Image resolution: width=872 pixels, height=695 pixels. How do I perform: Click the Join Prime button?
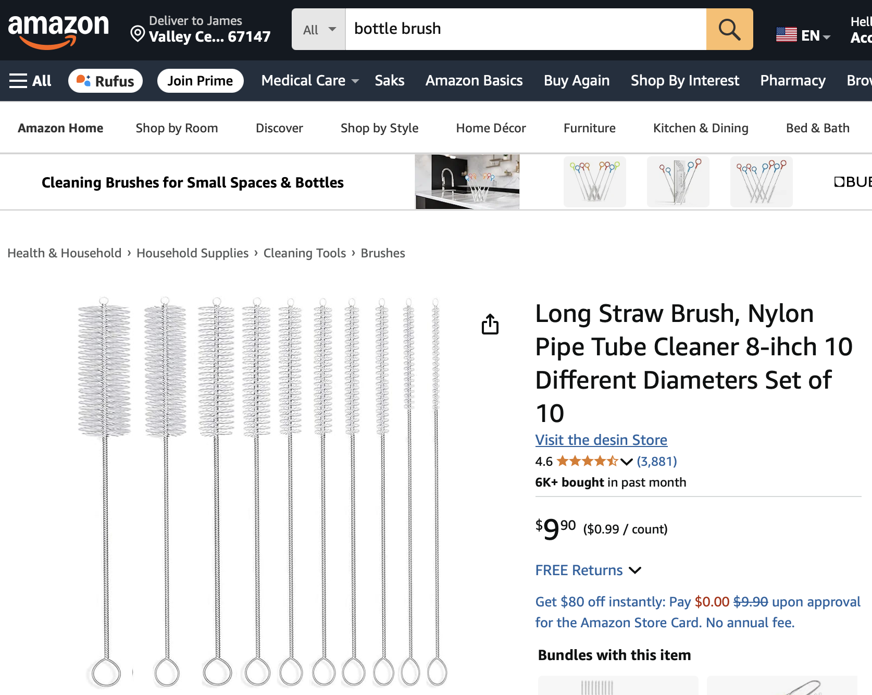pyautogui.click(x=200, y=81)
